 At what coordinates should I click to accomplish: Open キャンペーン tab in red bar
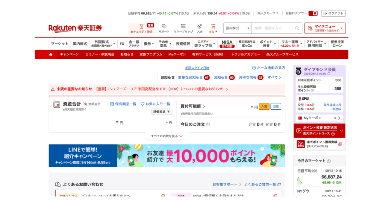(69, 54)
